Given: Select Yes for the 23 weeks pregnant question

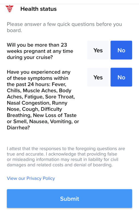Looking at the screenshot, I should tap(98, 50).
